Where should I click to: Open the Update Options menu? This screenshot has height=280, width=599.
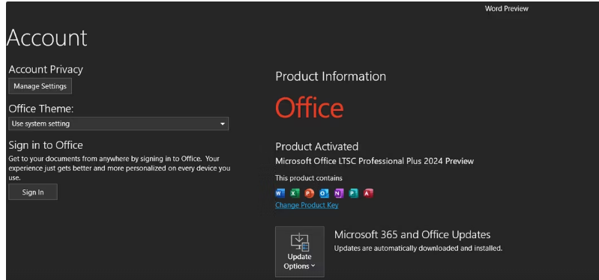(300, 252)
